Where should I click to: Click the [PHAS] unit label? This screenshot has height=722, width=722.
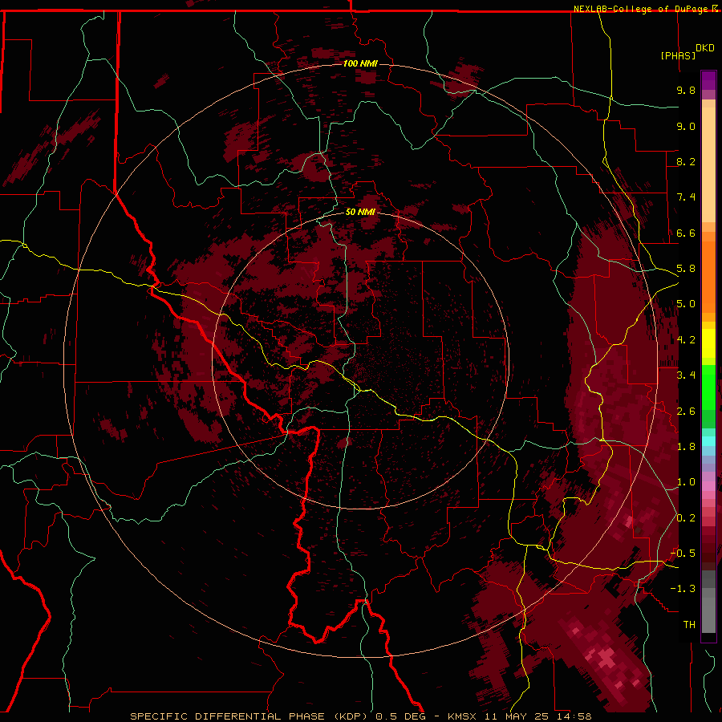[x=678, y=56]
